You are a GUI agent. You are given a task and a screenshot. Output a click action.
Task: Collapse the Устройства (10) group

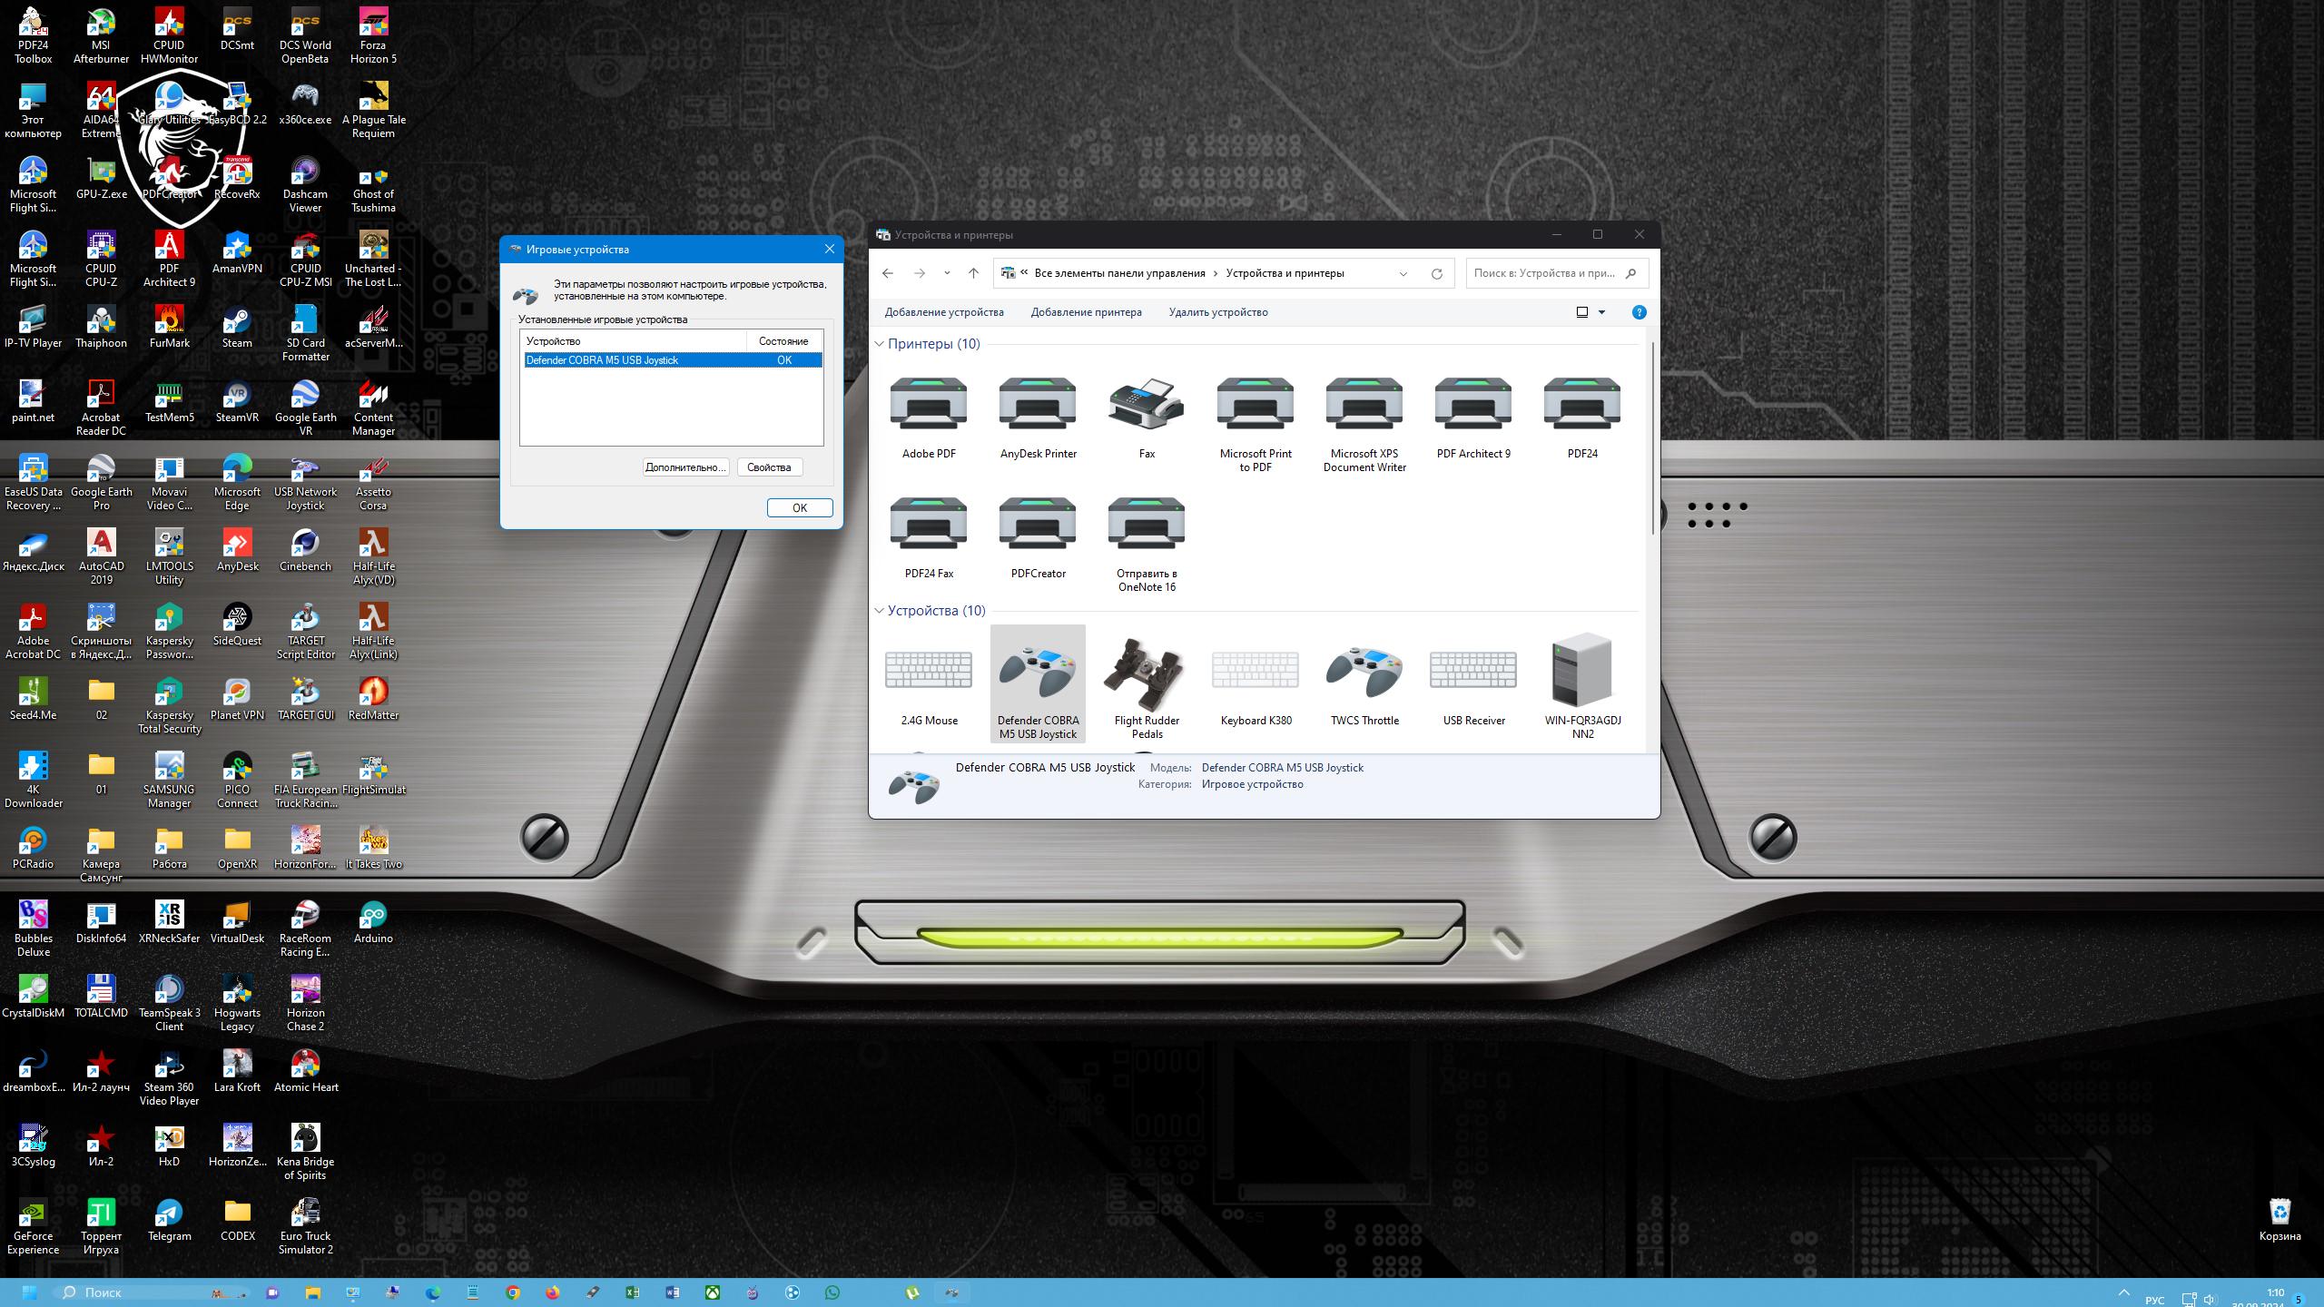pos(879,611)
